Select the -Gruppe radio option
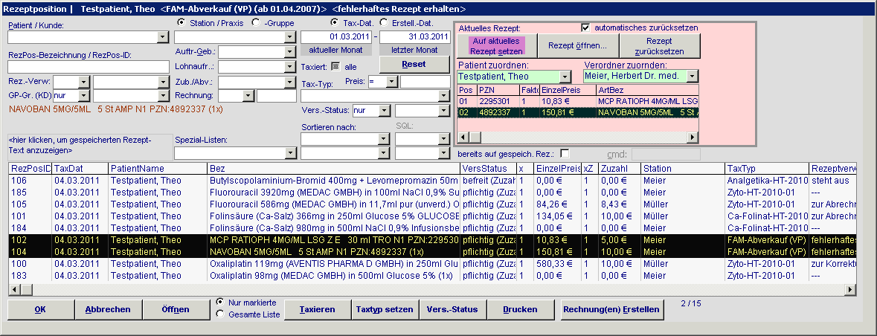 [x=256, y=23]
